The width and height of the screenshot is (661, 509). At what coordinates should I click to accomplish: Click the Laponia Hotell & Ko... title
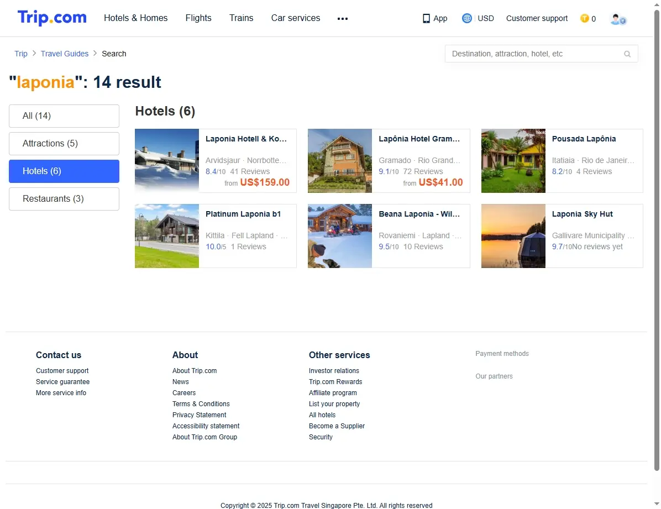click(x=246, y=139)
